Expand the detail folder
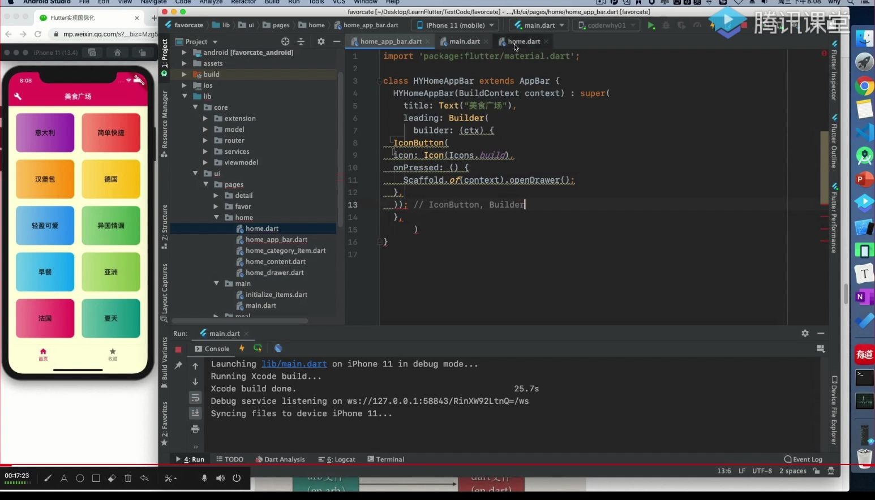 click(x=216, y=195)
